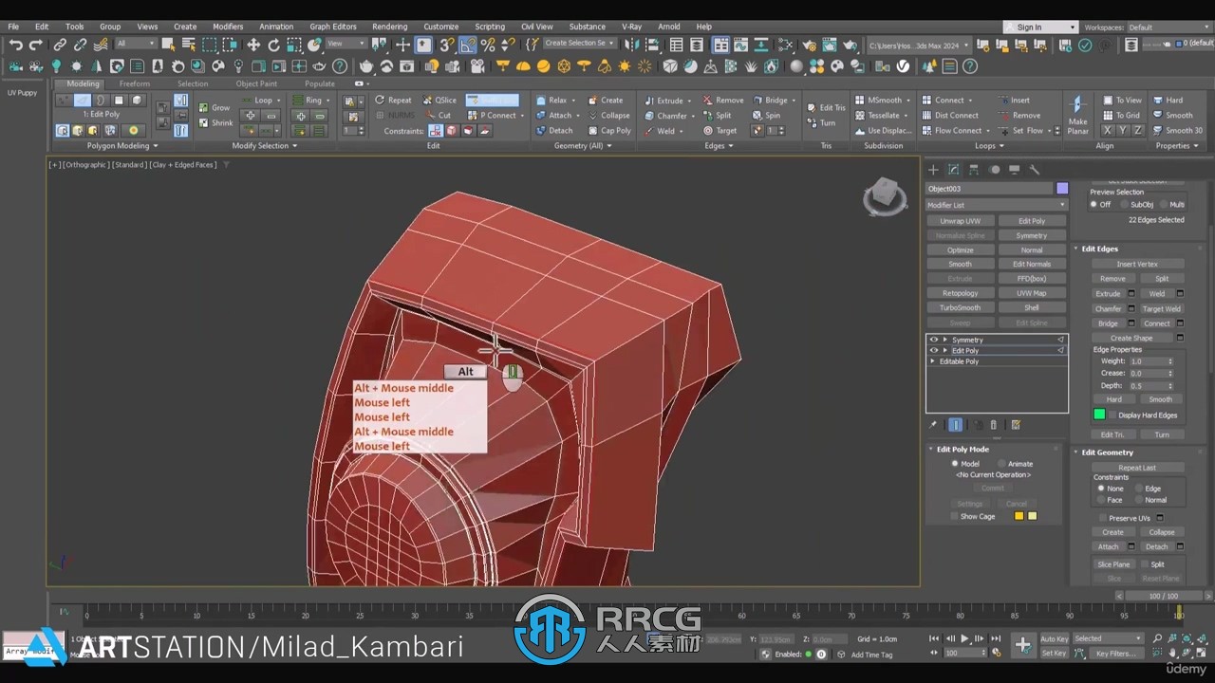Image resolution: width=1215 pixels, height=683 pixels.
Task: Click the Repeat Last button
Action: [x=1136, y=468]
